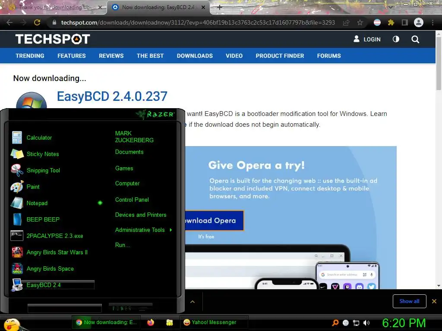Open Devices and Printers

click(141, 215)
